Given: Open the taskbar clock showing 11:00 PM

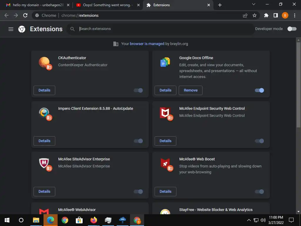Looking at the screenshot, I should pos(276,220).
